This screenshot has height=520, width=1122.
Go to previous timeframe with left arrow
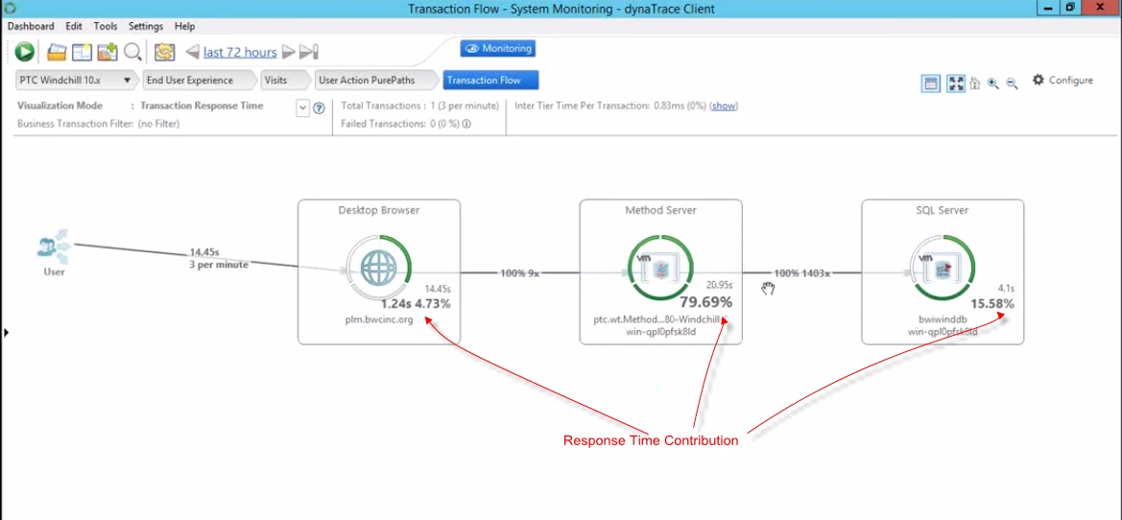192,52
